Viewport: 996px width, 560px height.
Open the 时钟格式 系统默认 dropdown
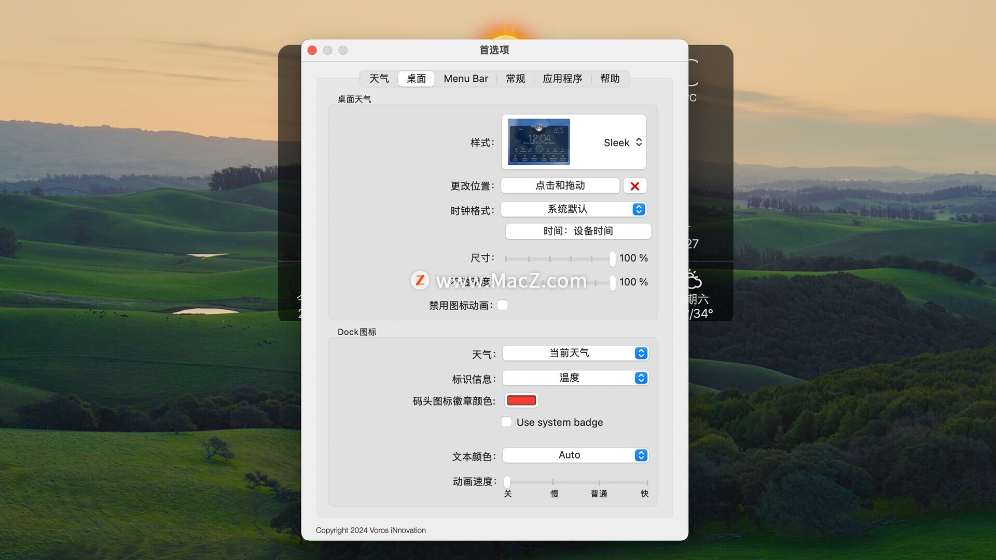click(573, 209)
